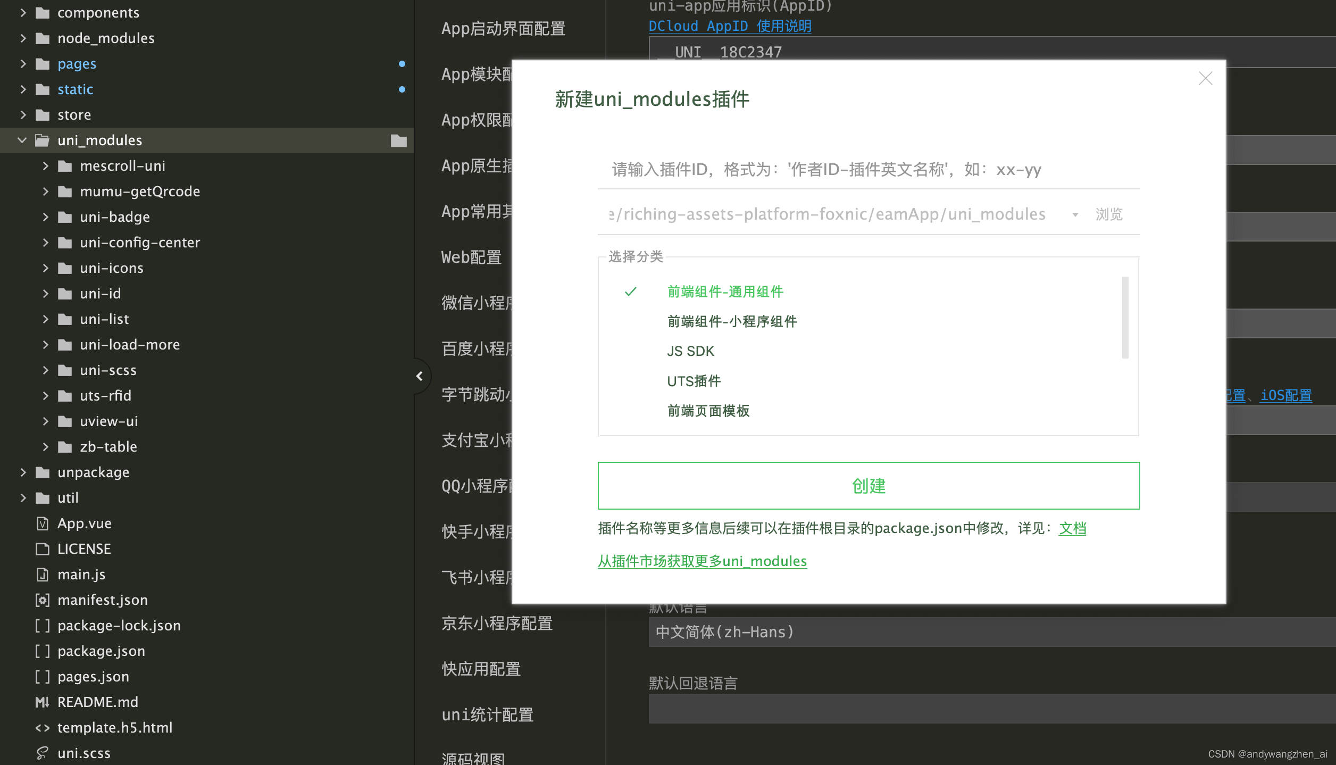Click the uni.scss Sass file icon

pyautogui.click(x=42, y=753)
